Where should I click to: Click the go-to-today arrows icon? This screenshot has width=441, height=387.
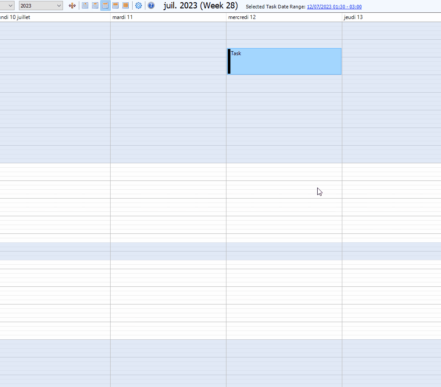click(x=72, y=6)
